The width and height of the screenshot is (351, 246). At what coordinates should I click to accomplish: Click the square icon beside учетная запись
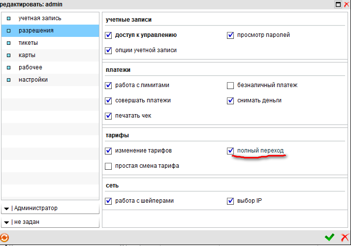(9, 18)
